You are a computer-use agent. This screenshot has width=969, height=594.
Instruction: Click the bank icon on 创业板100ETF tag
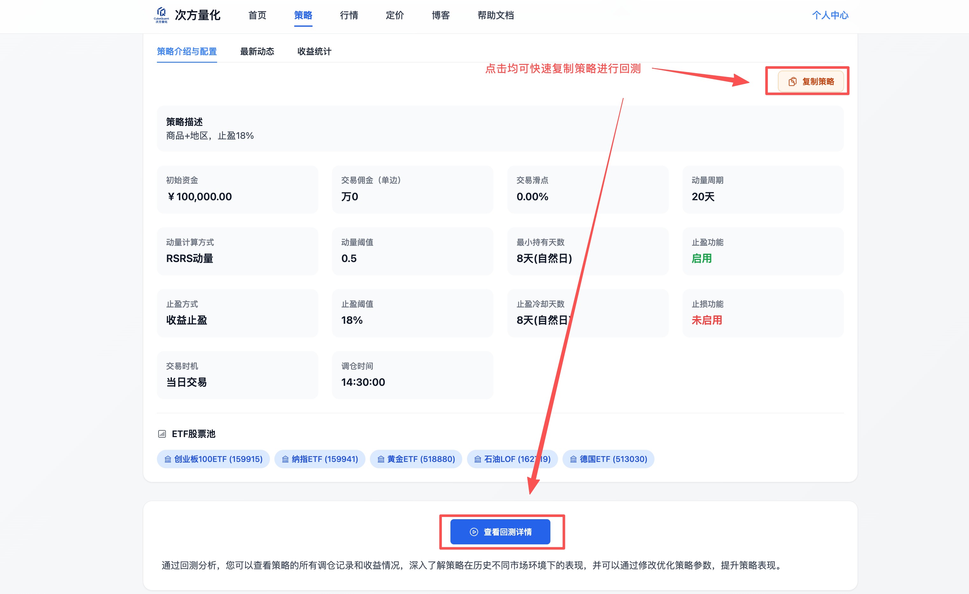168,459
